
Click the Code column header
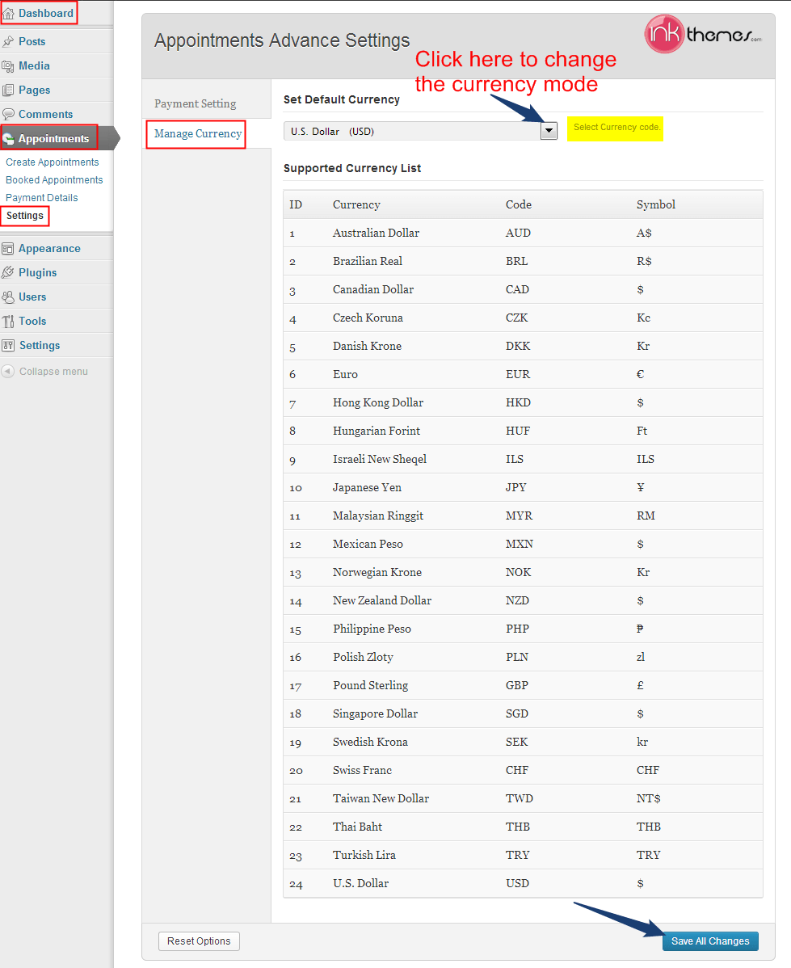[x=519, y=205]
